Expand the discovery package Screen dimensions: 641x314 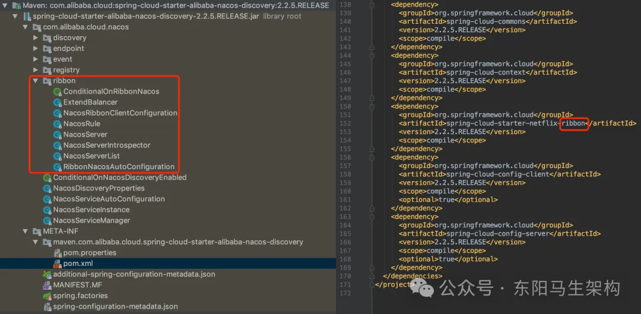click(36, 37)
